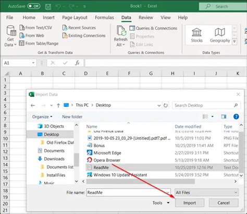247x214 pixels.
Task: Sort by Date modified column header
Action: tap(188, 126)
